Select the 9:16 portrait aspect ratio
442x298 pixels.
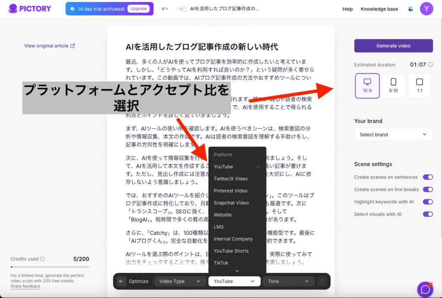coord(393,86)
